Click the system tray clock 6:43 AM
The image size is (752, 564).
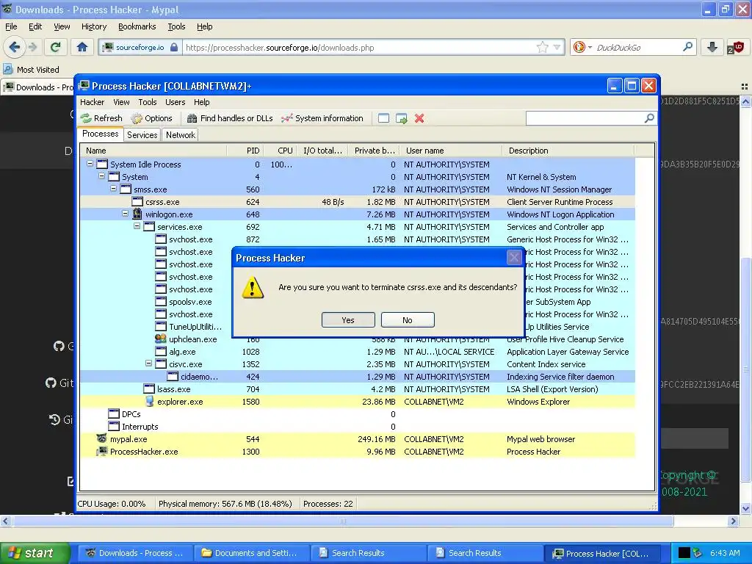point(725,553)
